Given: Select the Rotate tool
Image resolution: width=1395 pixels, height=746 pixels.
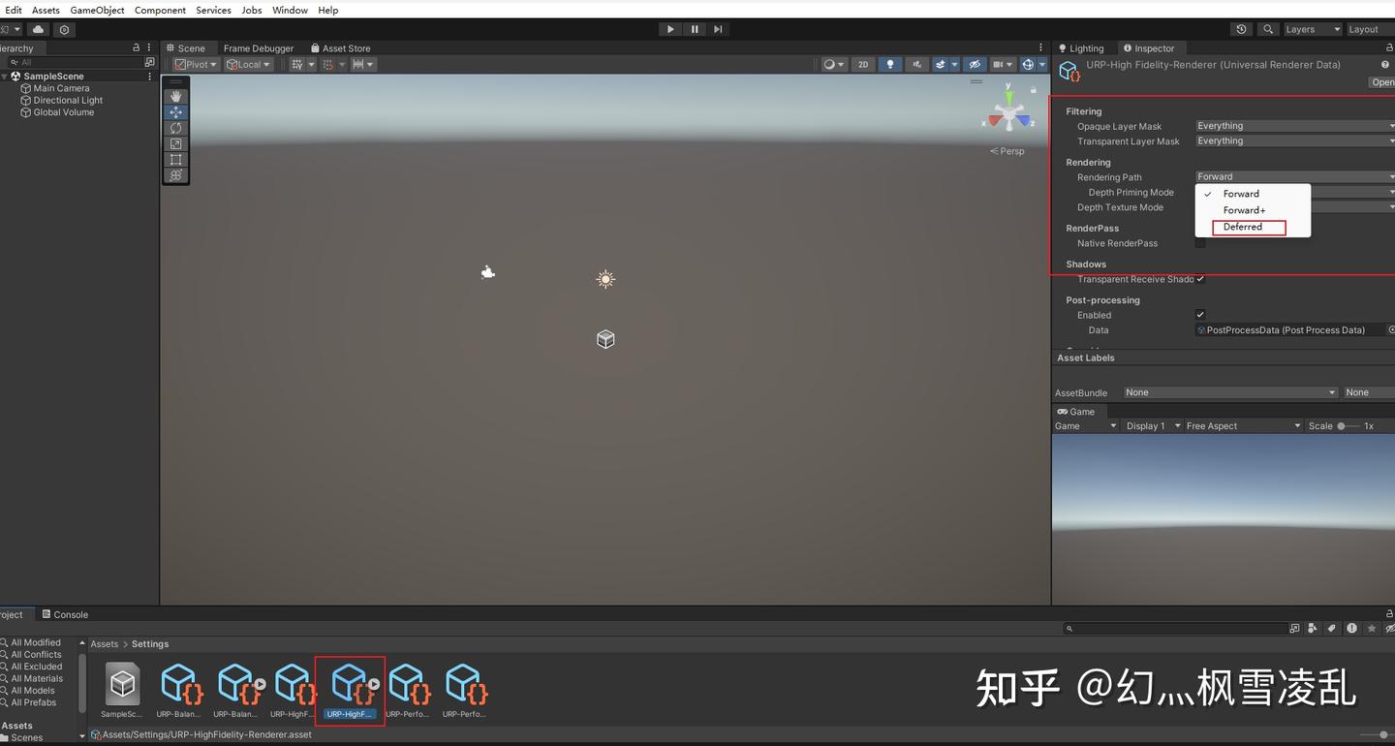Looking at the screenshot, I should coord(175,128).
